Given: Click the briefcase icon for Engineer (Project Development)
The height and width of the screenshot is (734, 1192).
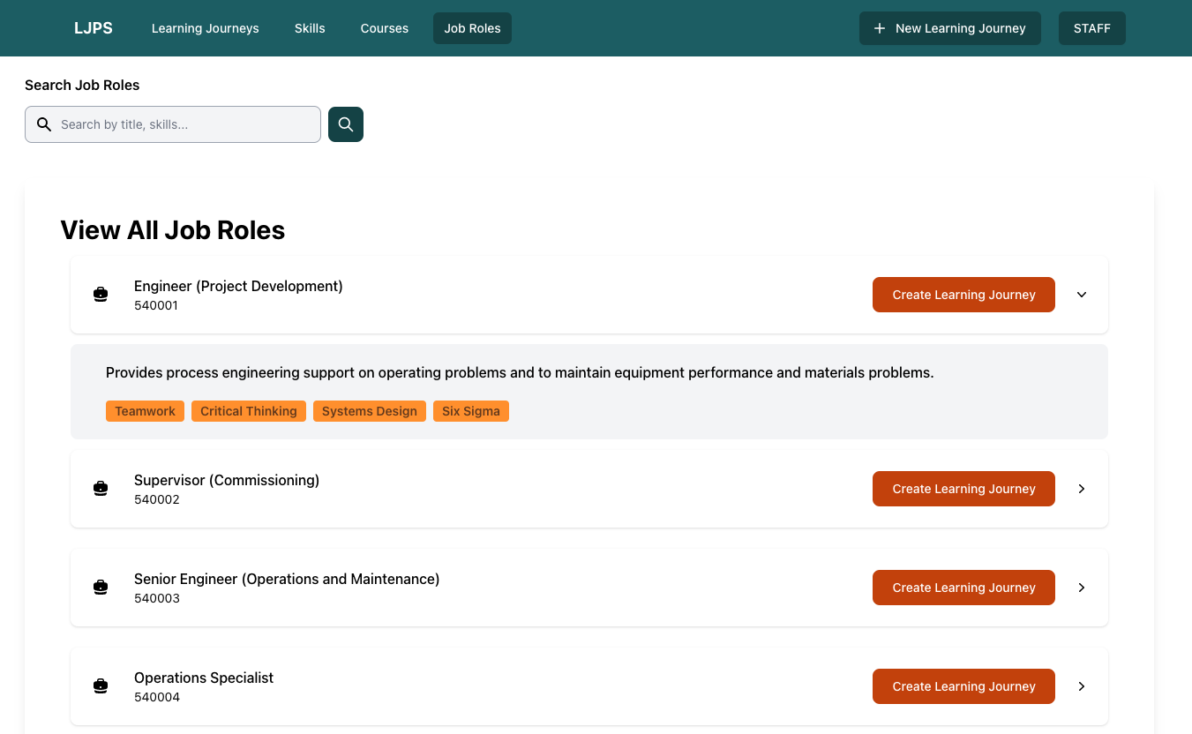Looking at the screenshot, I should pyautogui.click(x=101, y=295).
